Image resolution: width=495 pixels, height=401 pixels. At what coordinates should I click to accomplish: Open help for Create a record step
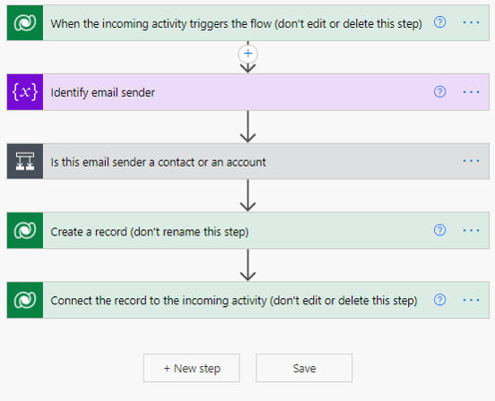439,230
